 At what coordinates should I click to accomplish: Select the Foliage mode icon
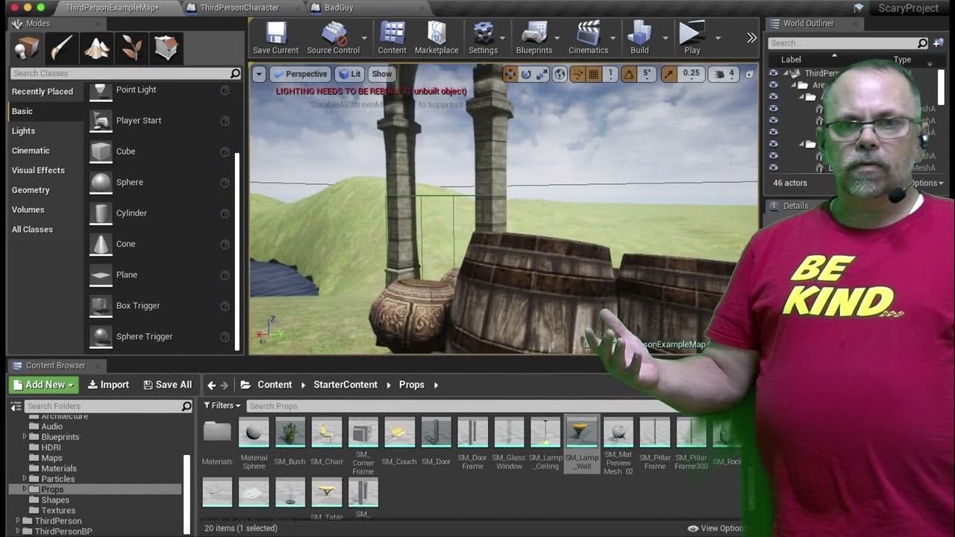click(131, 48)
